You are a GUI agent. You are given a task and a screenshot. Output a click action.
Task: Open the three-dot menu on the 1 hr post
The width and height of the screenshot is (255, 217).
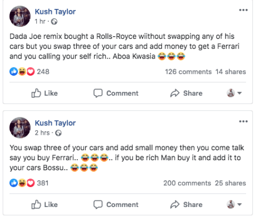243,10
